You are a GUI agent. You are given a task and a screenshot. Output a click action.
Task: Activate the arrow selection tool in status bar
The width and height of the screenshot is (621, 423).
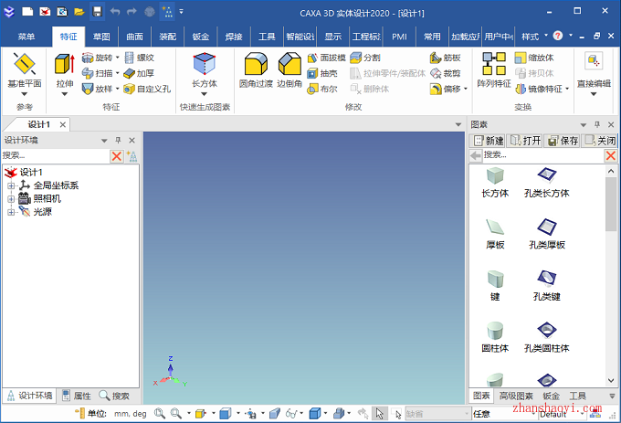[x=379, y=414]
